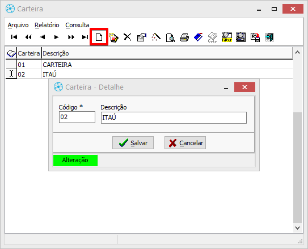Step to the previous record arrow
Image resolution: width=308 pixels, height=249 pixels.
coord(43,37)
